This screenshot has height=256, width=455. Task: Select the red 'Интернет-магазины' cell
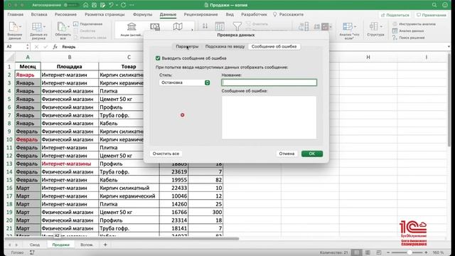[70, 164]
